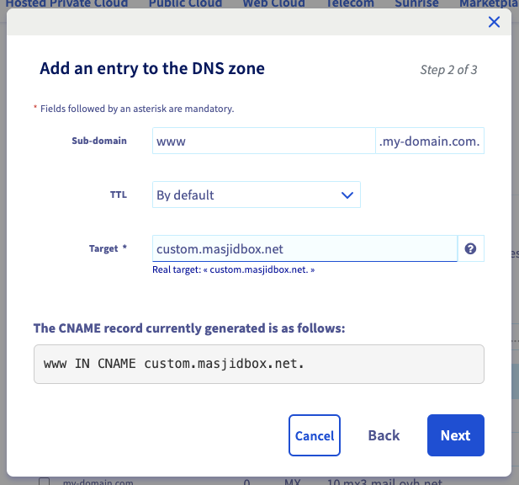Click Next to continue

(455, 435)
